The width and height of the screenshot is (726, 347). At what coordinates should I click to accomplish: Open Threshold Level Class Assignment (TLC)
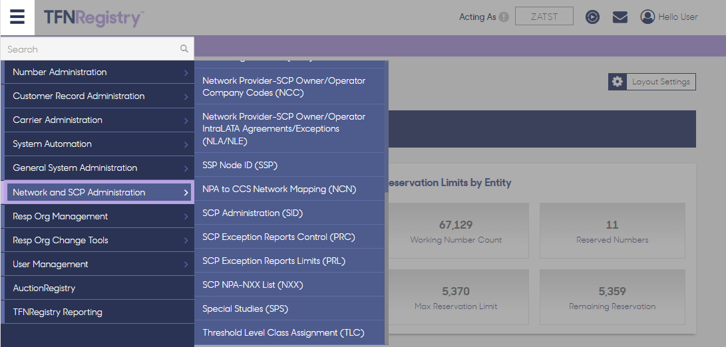coord(289,332)
